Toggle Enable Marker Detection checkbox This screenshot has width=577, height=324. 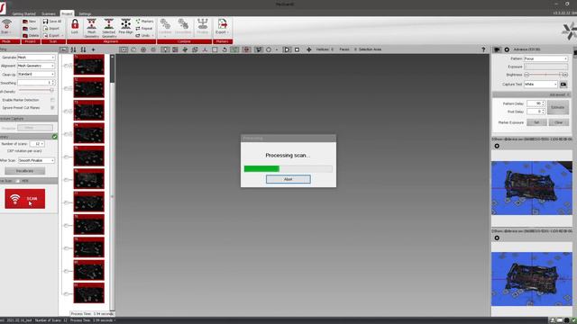tap(52, 100)
